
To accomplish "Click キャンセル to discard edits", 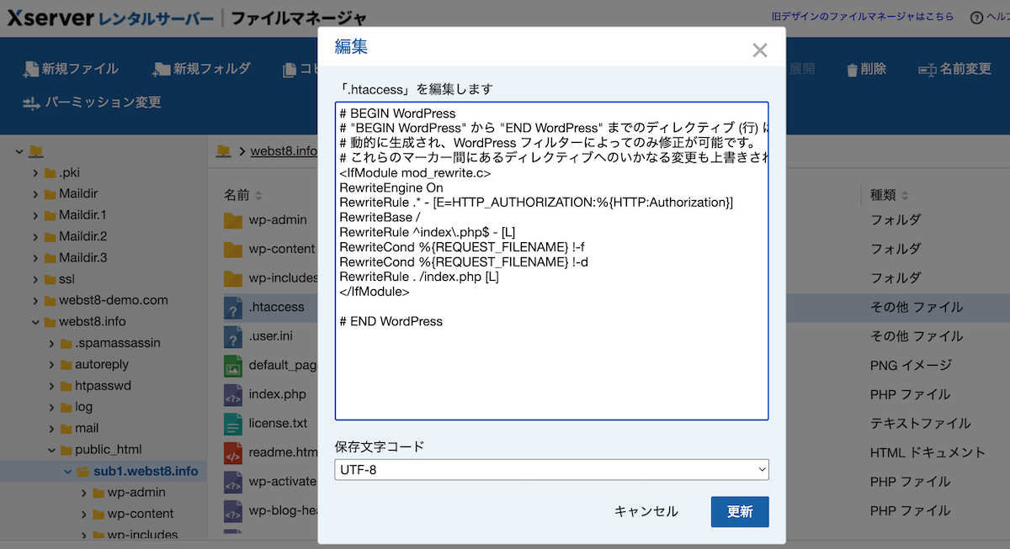I will [x=646, y=511].
